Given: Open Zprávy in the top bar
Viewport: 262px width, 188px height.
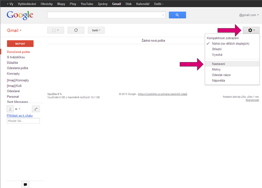Looking at the screenshot, I should [103, 4].
